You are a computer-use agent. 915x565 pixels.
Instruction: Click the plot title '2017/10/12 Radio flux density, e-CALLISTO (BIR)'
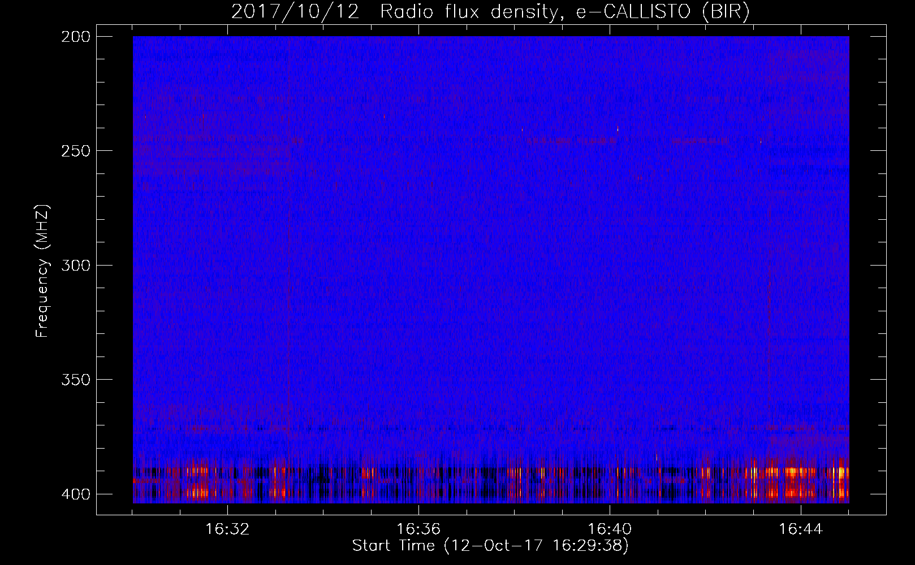490,12
